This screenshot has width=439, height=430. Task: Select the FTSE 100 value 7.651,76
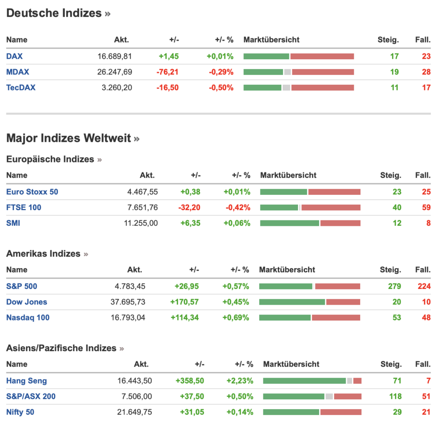(142, 208)
